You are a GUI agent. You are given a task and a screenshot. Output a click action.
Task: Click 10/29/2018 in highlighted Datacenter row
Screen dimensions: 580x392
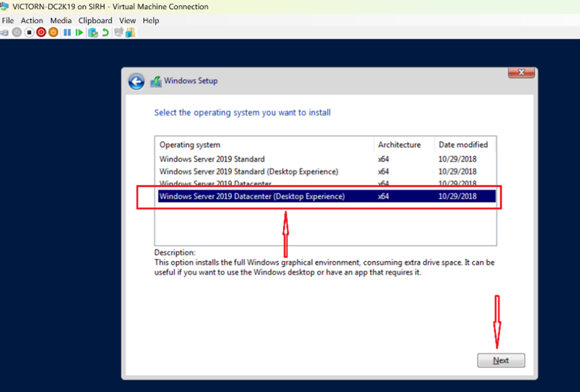tap(457, 197)
